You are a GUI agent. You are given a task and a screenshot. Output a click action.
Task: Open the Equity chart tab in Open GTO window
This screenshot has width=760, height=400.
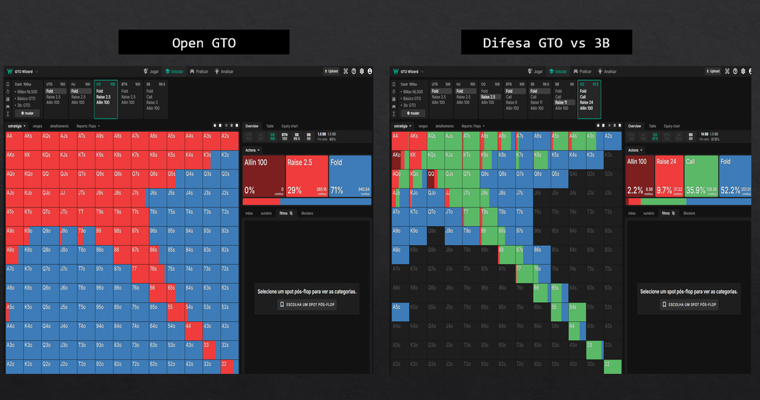click(290, 126)
